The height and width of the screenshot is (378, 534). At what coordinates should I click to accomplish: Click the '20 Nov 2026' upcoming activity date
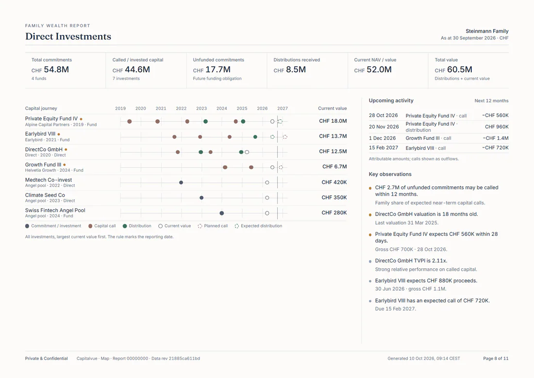[384, 127]
